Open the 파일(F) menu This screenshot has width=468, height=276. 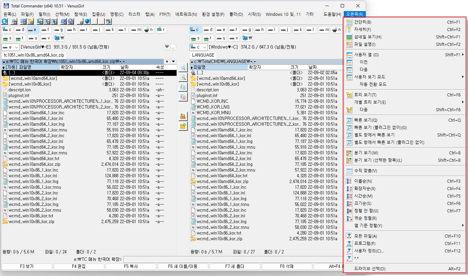(27, 14)
